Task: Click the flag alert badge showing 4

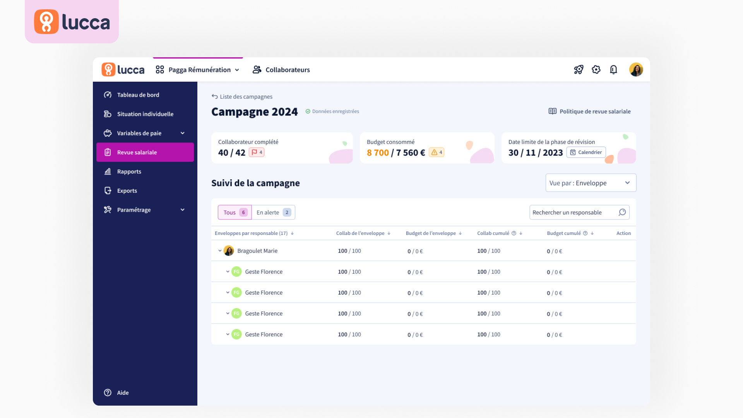Action: 256,152
